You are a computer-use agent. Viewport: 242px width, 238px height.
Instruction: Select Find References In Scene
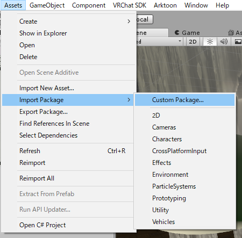(x=68, y=124)
